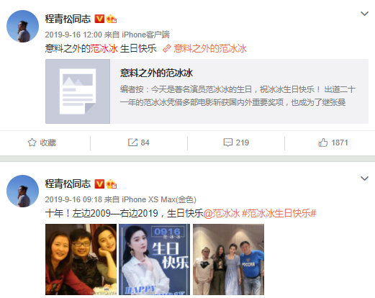Click the repost icon with count 84

coord(132,143)
